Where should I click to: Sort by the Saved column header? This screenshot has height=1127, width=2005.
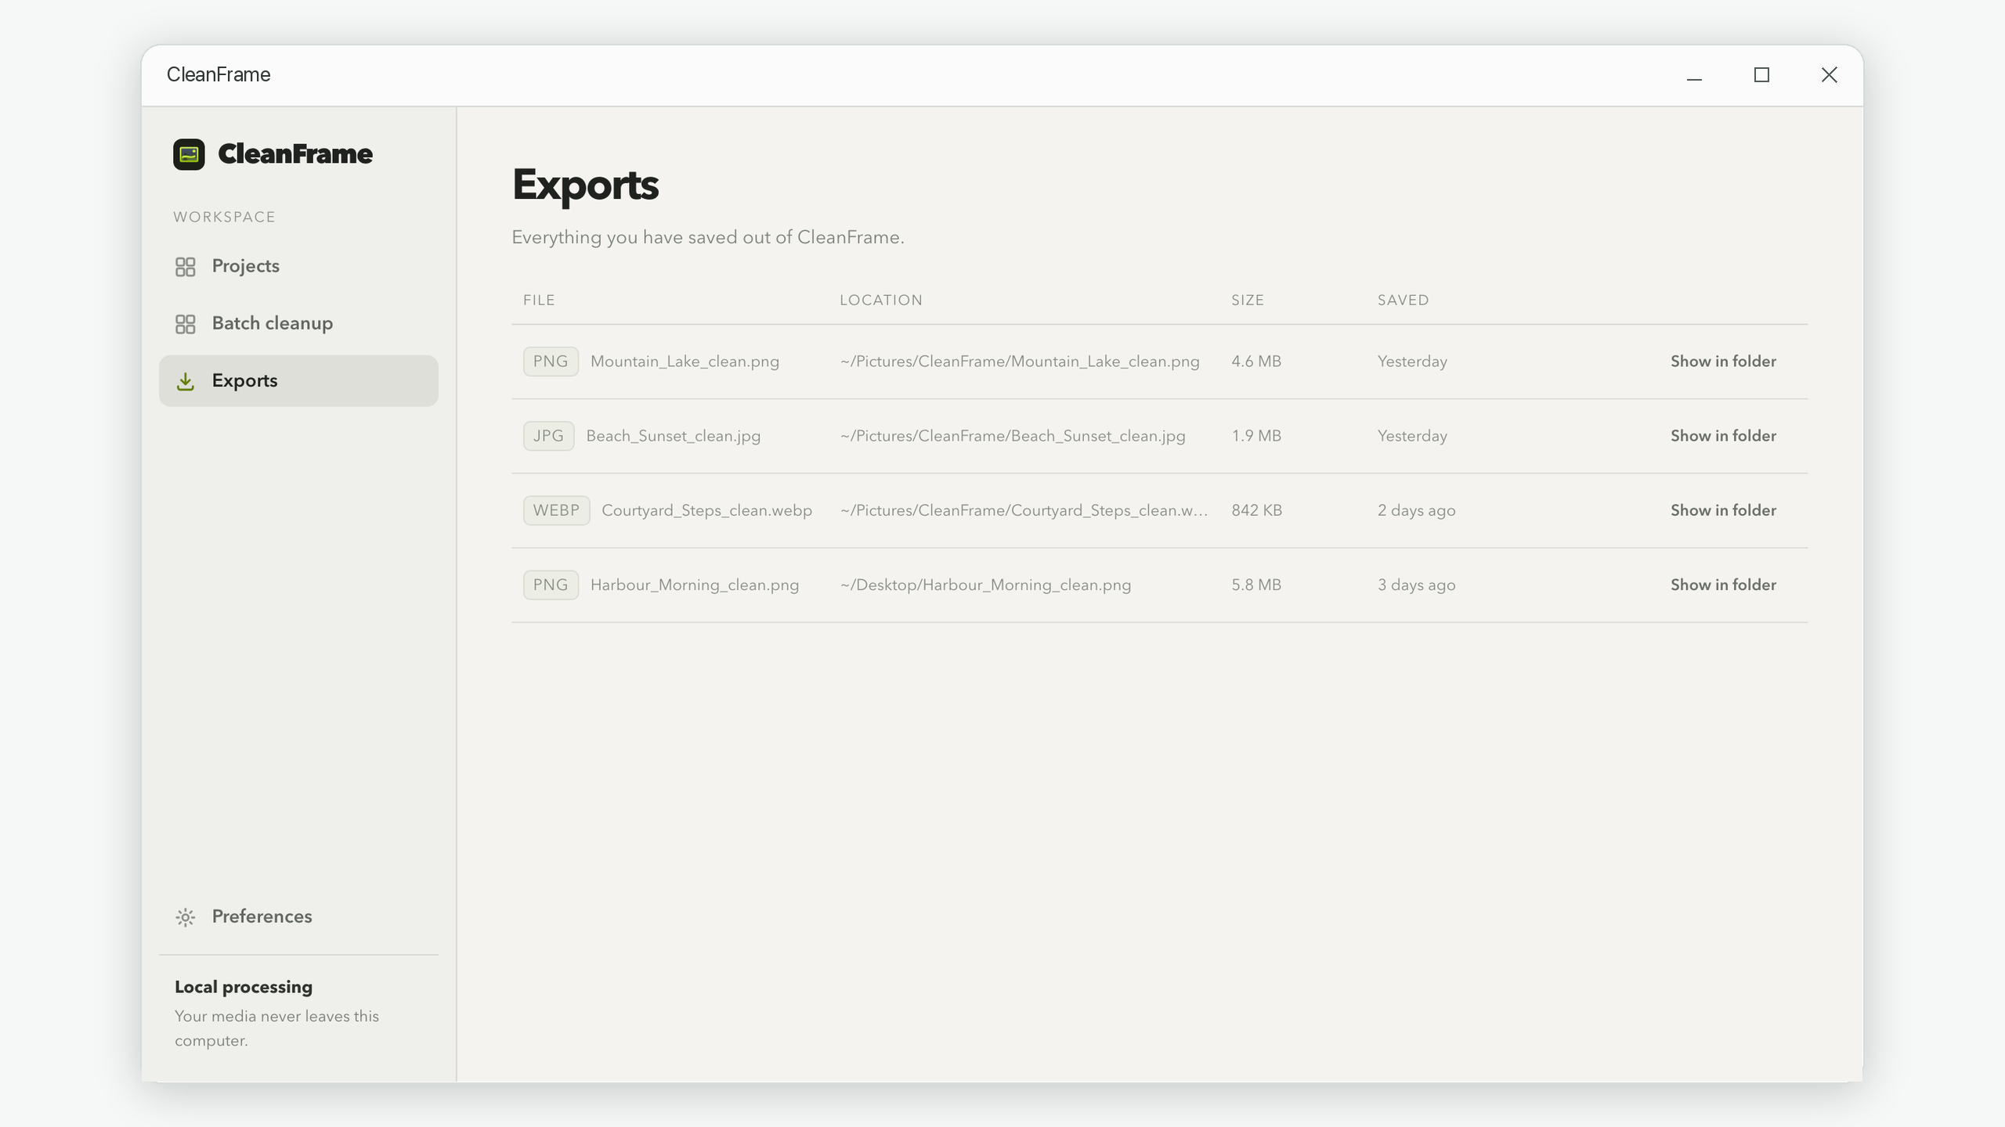(x=1403, y=301)
